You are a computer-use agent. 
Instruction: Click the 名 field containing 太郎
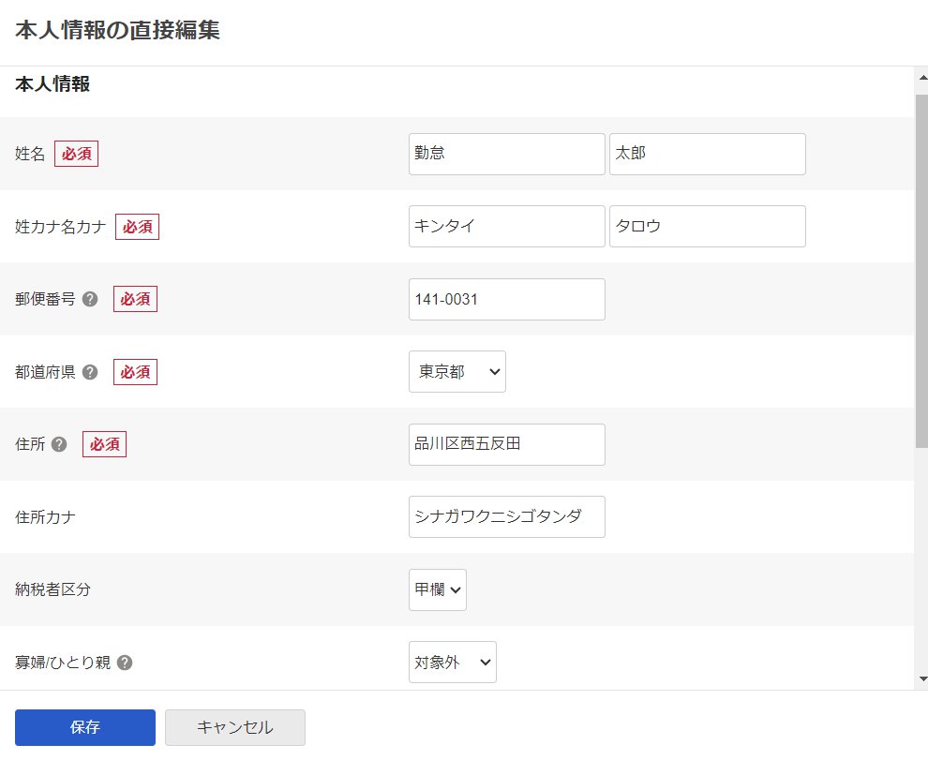708,154
